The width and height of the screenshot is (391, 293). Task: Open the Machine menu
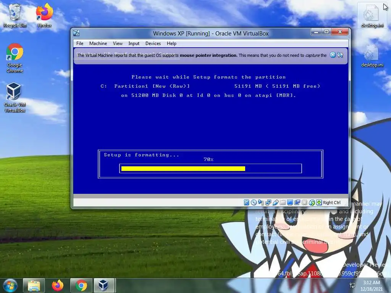tap(98, 43)
